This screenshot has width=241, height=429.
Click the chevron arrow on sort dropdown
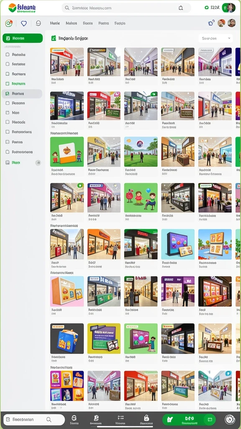[229, 38]
